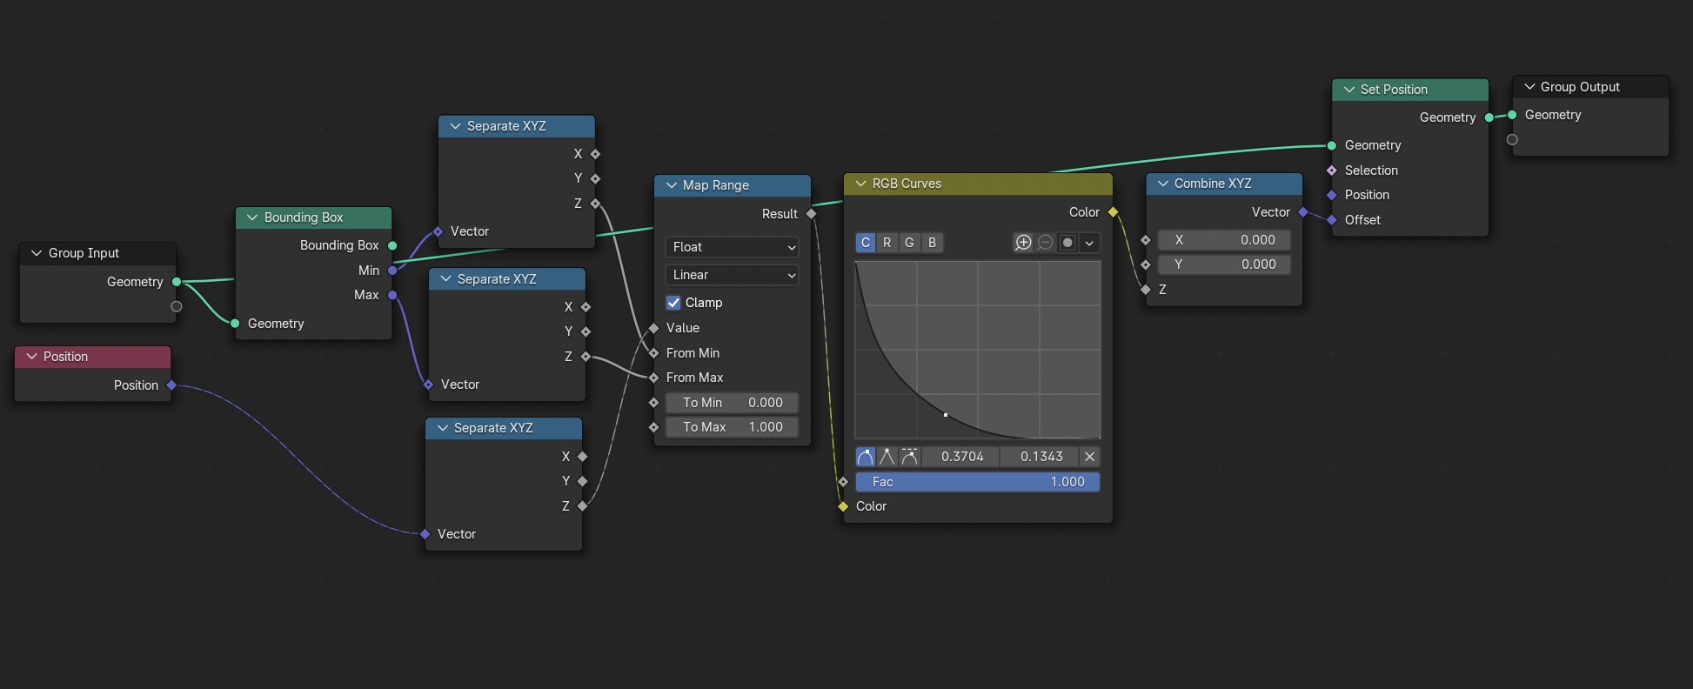Zoom in on the RGB curve view
The width and height of the screenshot is (1693, 689).
point(1023,243)
